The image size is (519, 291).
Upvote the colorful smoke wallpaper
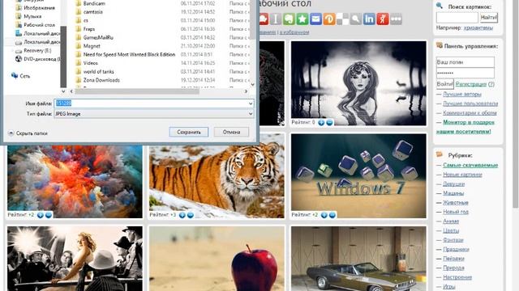tap(41, 215)
